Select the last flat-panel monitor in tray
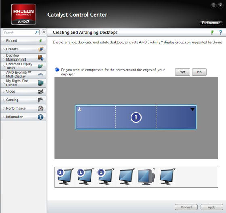 click(x=167, y=177)
